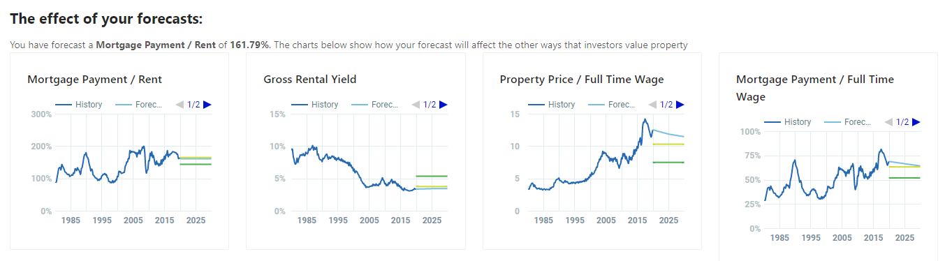Click previous legend arrow in Property Price / Full Time Wage chart
945x261 pixels.
(x=652, y=105)
